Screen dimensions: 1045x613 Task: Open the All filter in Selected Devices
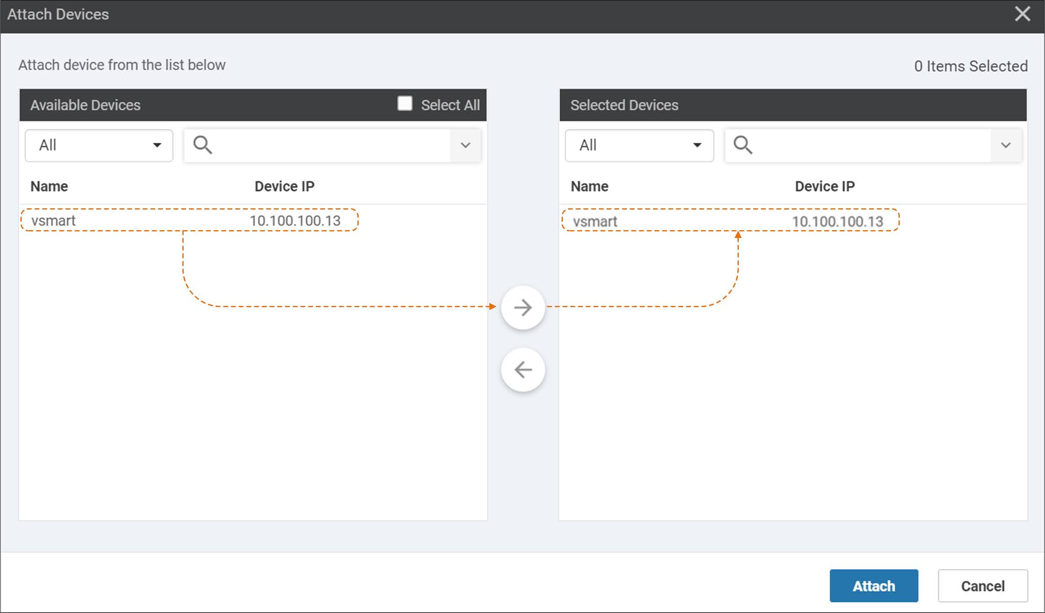[639, 145]
